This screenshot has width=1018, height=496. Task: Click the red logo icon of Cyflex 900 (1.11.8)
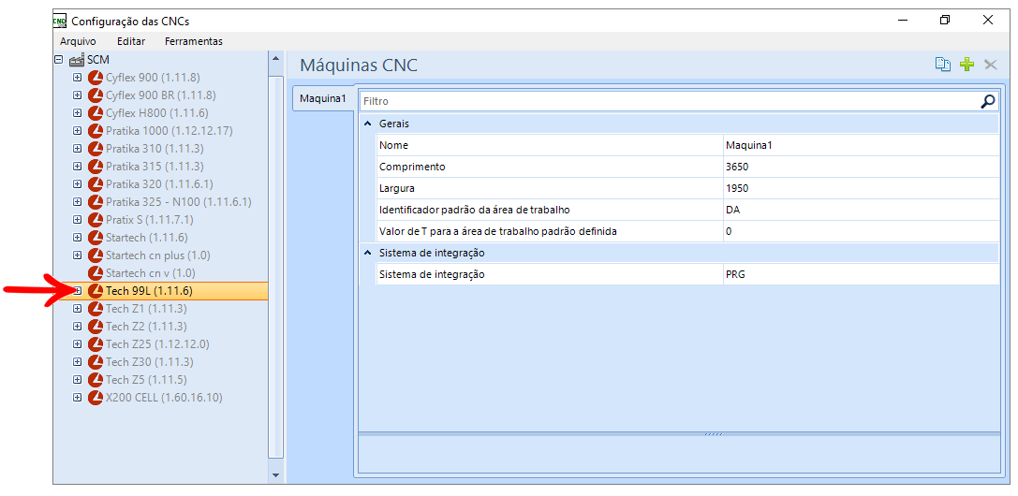[x=96, y=77]
